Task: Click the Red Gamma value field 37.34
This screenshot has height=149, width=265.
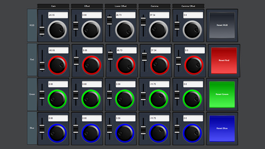Action: pos(161,50)
